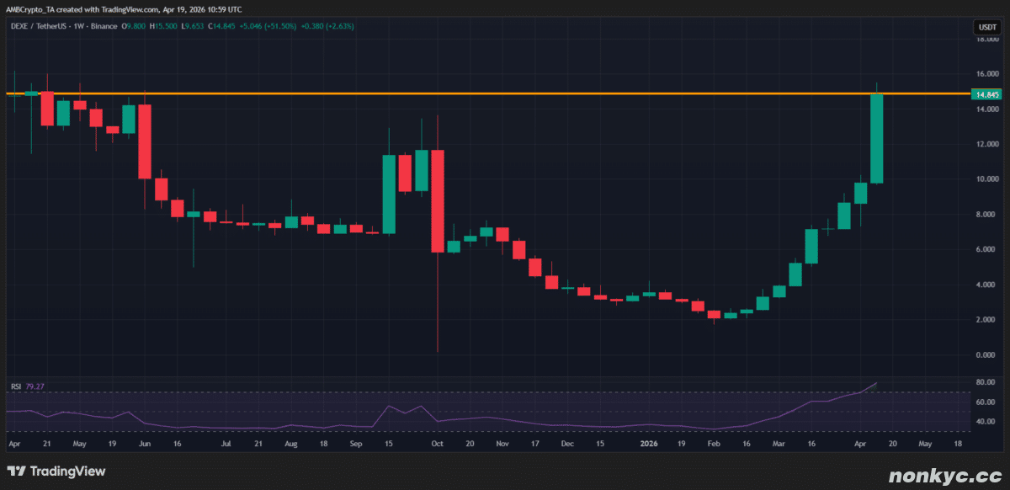The height and width of the screenshot is (490, 1010).
Task: Click the TradingView logo icon
Action: click(19, 471)
